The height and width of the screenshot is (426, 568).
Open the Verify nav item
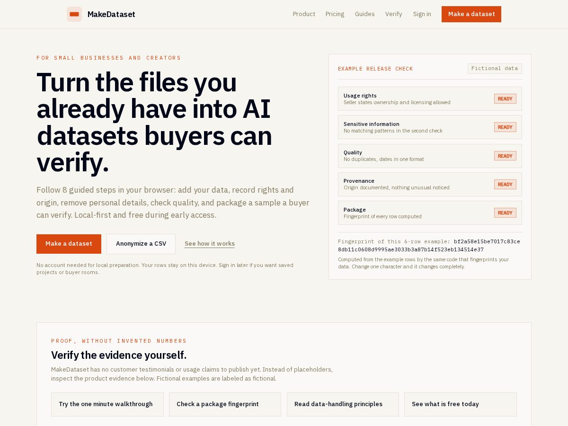394,14
